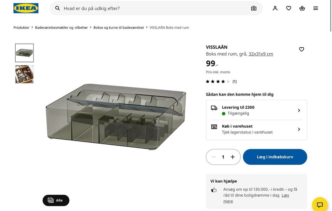
Task: Open the user profile icon
Action: pos(275,8)
